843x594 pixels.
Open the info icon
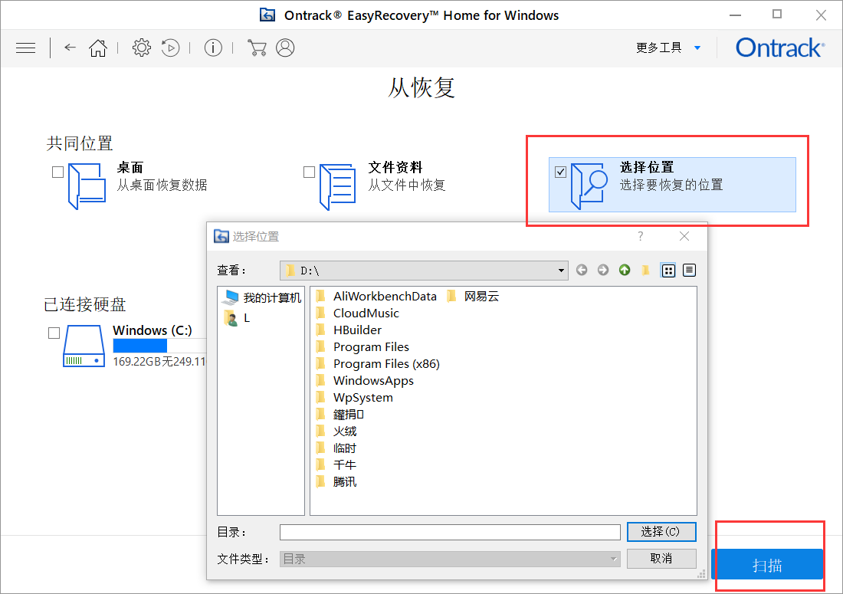coord(214,48)
